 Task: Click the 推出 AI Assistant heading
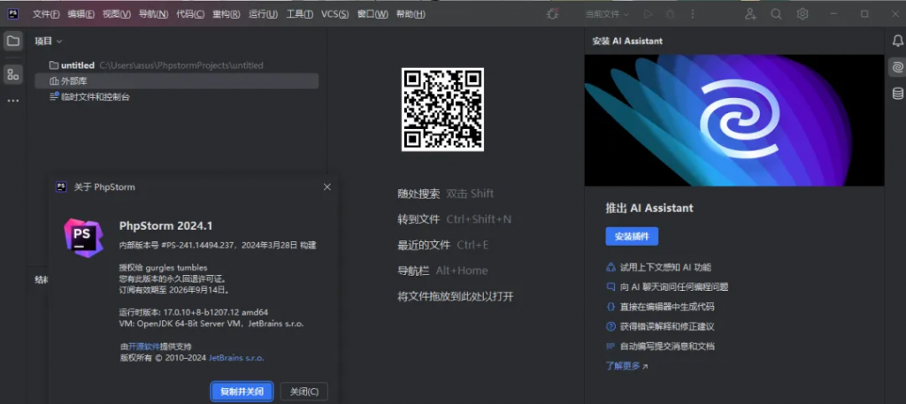tap(649, 209)
